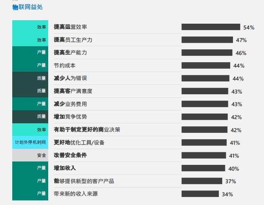Click the 54% bar for 提高运营效率

[x=211, y=27]
